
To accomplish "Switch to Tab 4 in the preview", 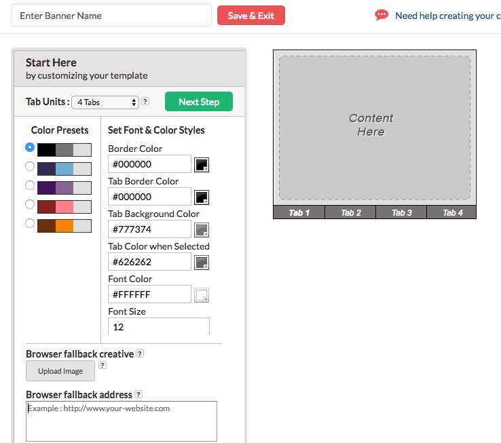I will 452,212.
